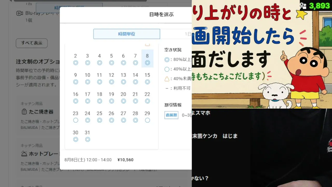Viewport: 332px width, 187px height.
Task: Click the availability icon under date 18
Action: coord(99,101)
